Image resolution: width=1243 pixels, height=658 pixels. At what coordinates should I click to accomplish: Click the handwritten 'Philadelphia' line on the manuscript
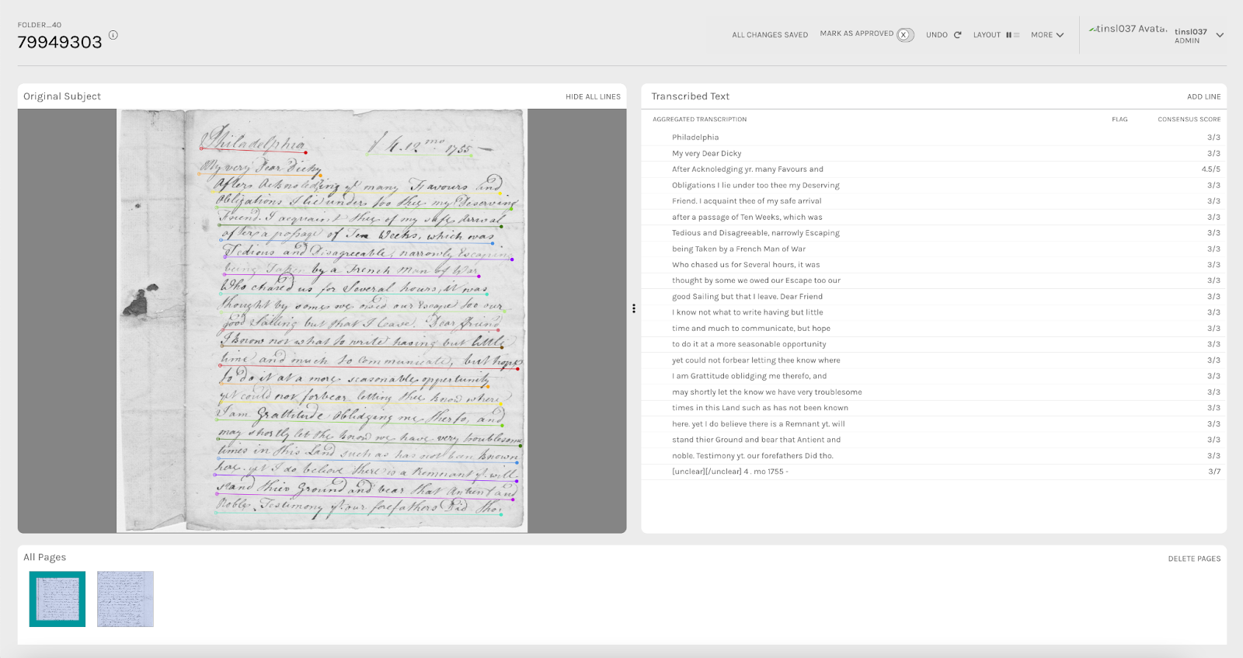pyautogui.click(x=254, y=141)
